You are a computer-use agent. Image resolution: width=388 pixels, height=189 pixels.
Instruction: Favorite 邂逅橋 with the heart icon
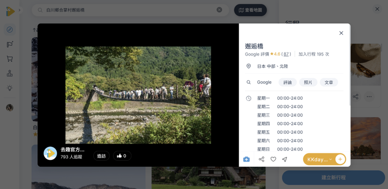[273, 159]
